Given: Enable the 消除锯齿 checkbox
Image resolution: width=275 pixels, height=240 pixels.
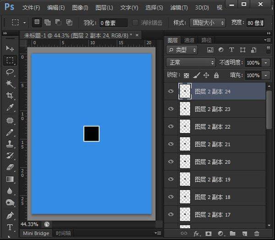Looking at the screenshot, I should click(x=135, y=22).
